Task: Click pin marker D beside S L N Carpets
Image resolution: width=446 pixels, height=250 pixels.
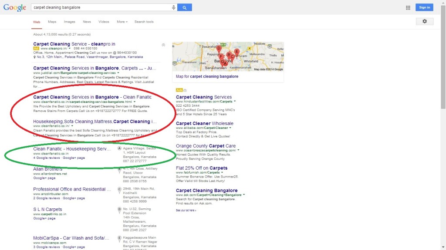Action: pyautogui.click(x=119, y=210)
